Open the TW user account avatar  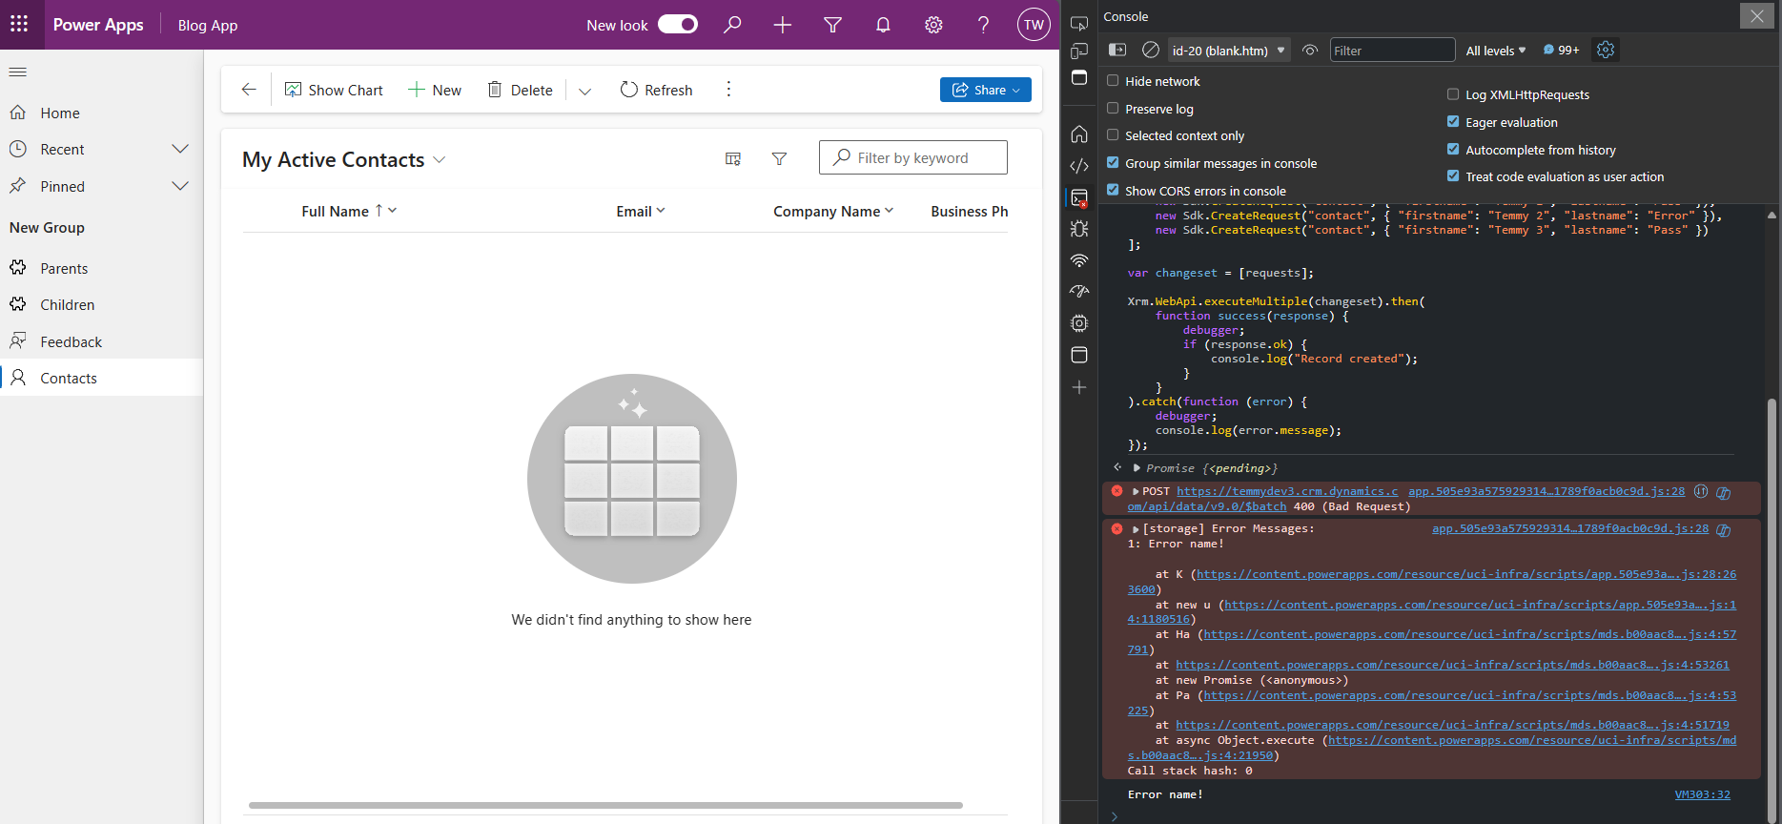[1034, 25]
